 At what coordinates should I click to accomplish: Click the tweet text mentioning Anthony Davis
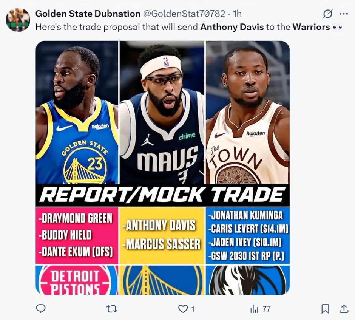pyautogui.click(x=189, y=27)
